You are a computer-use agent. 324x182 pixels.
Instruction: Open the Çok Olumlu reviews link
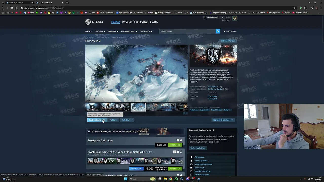click(212, 87)
